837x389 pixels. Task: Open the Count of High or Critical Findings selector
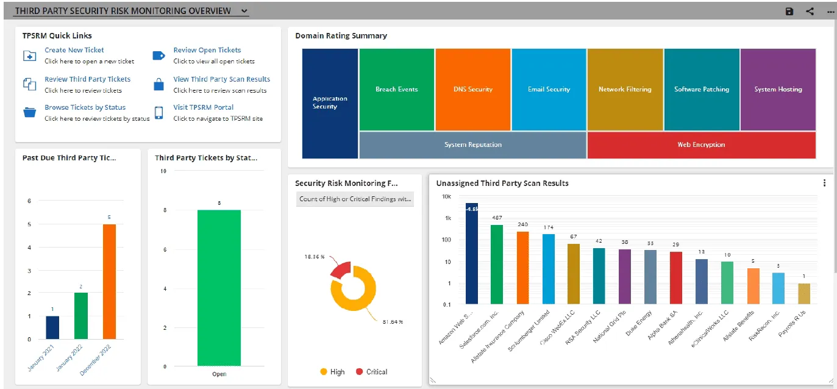(x=355, y=199)
